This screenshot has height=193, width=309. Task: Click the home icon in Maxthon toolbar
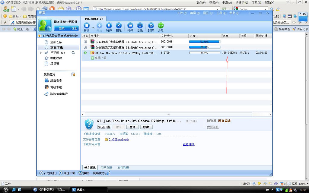(x=61, y=9)
